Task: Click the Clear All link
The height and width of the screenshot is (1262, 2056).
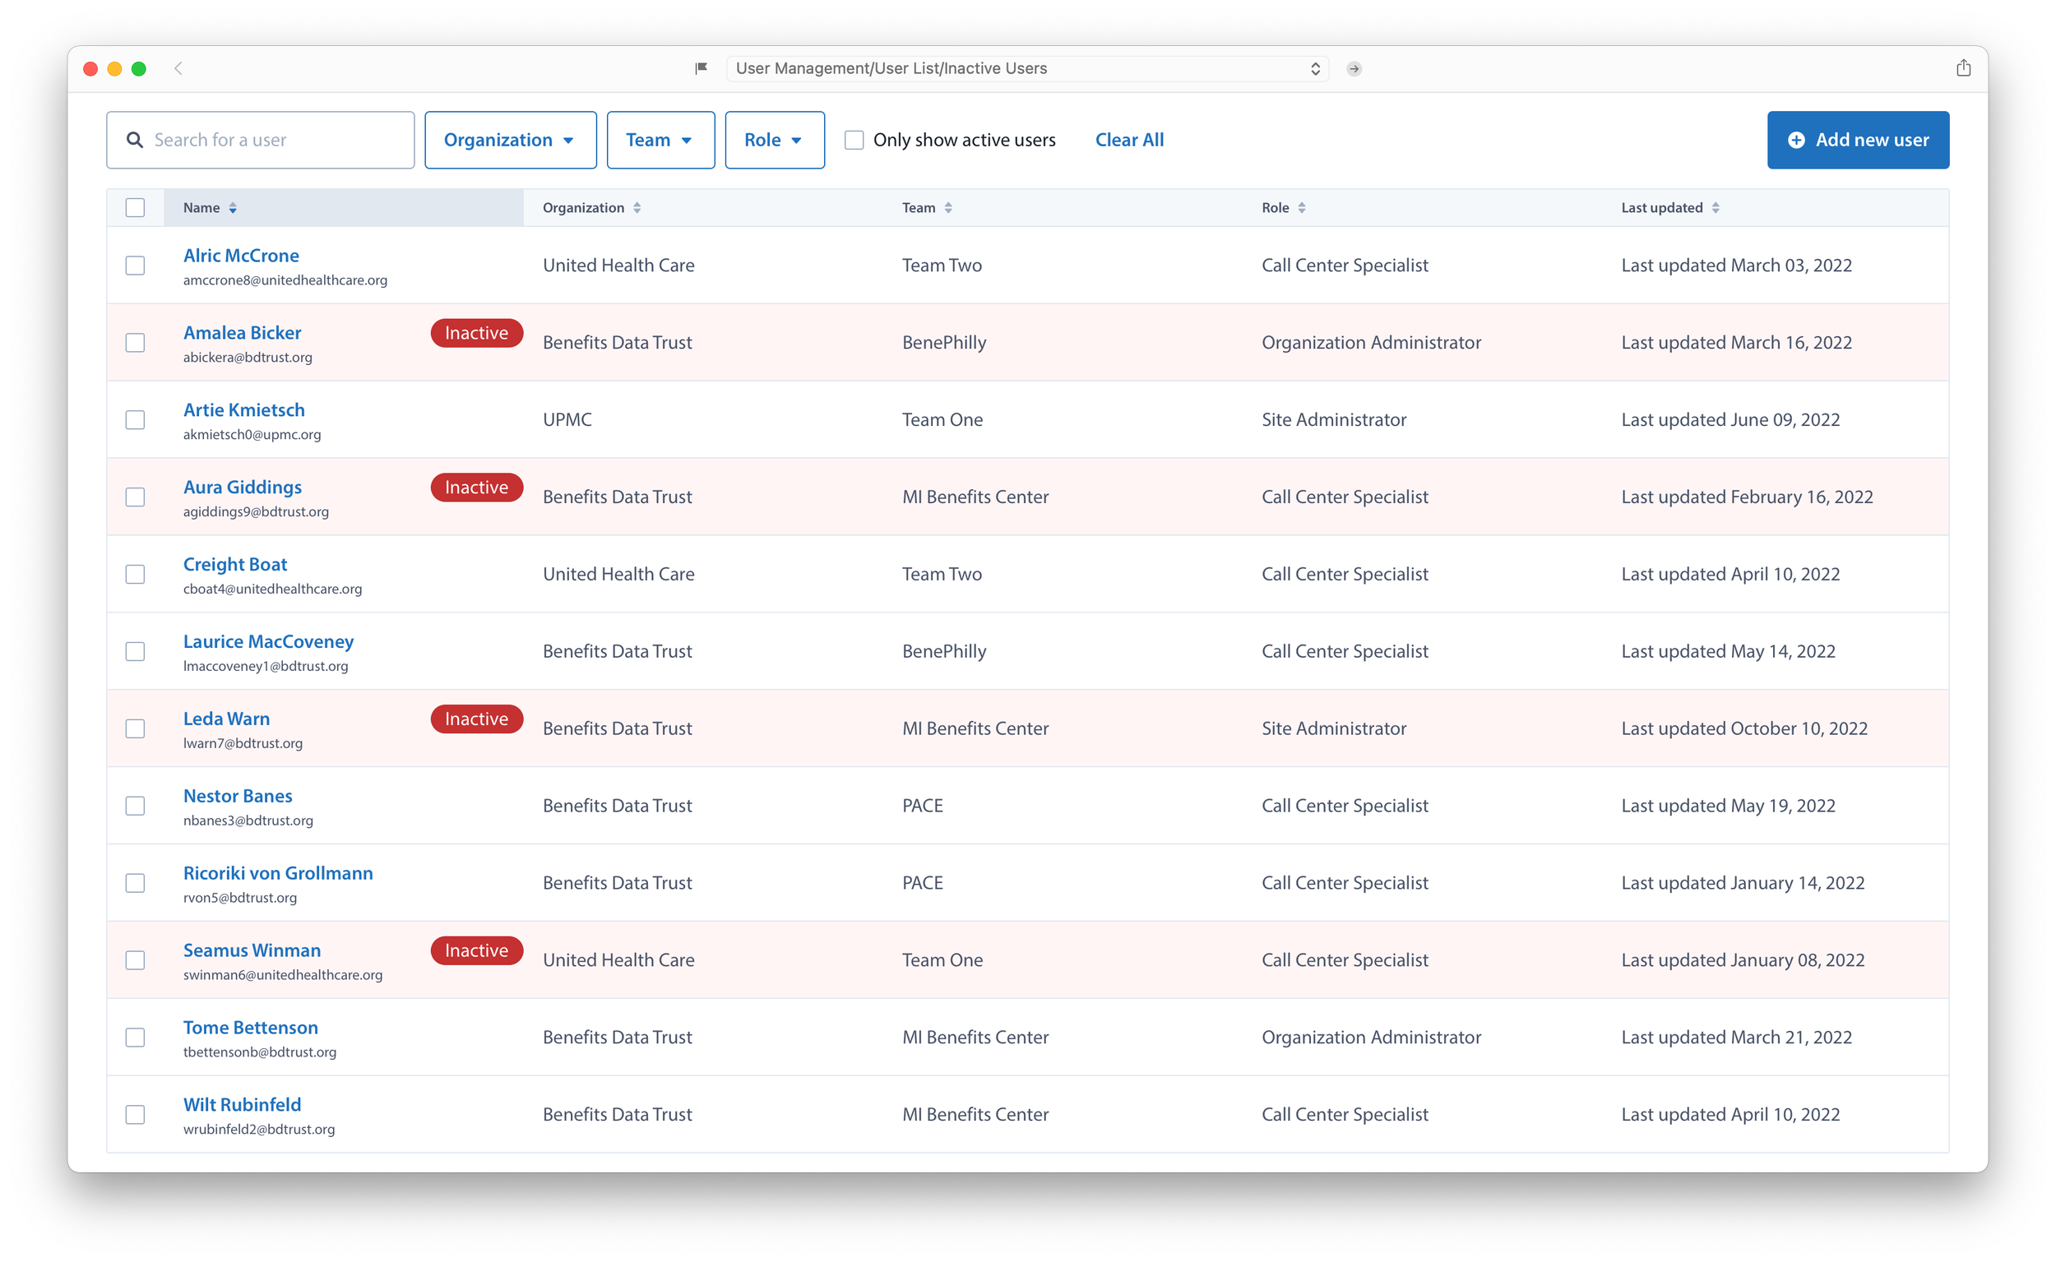Action: coord(1128,141)
